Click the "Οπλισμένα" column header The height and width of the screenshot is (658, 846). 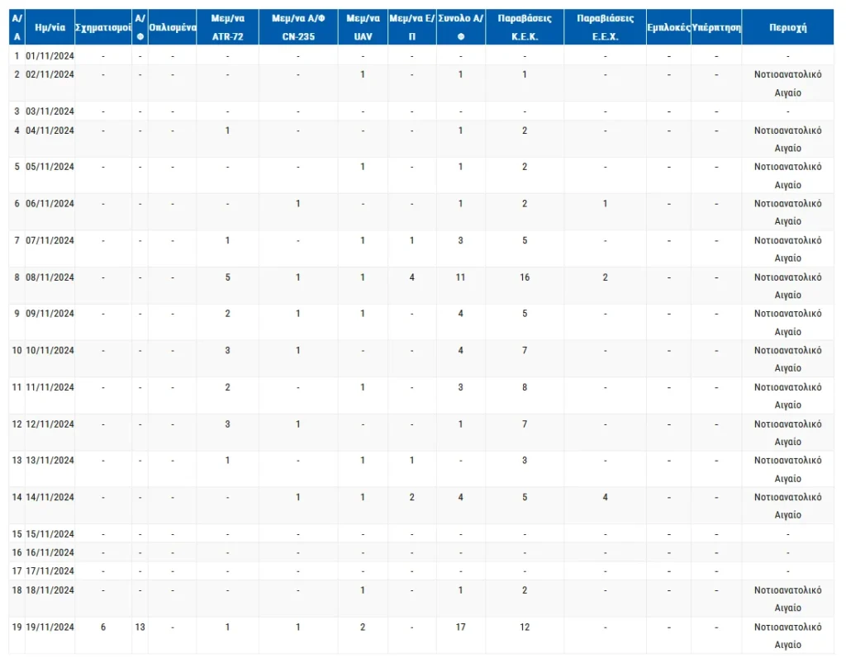pos(172,27)
